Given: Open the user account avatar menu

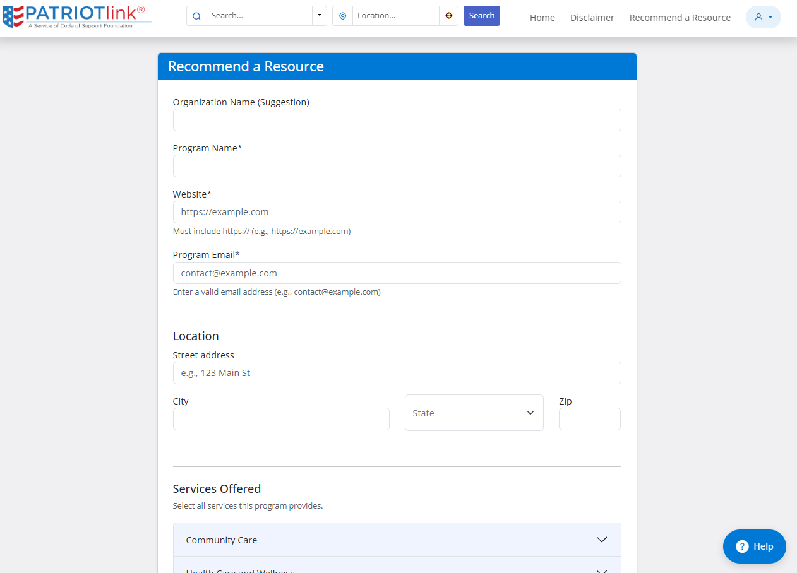Looking at the screenshot, I should pyautogui.click(x=763, y=17).
